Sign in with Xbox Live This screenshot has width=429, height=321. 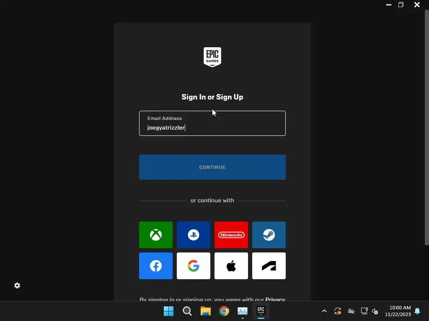[156, 235]
